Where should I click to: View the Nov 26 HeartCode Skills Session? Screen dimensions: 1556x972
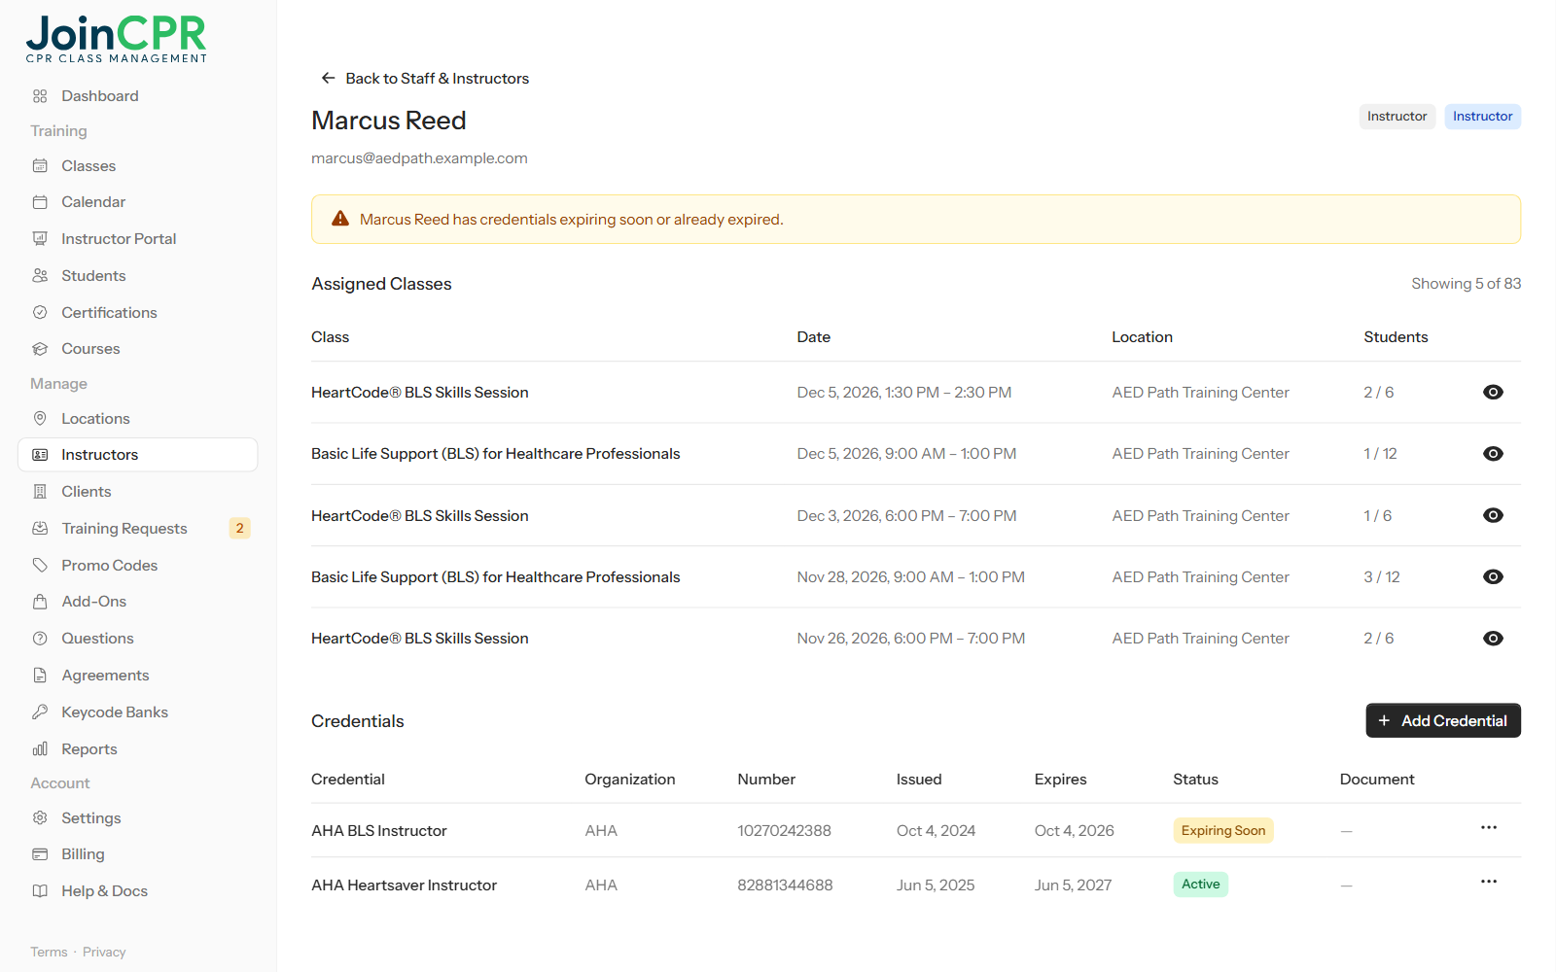click(1493, 639)
